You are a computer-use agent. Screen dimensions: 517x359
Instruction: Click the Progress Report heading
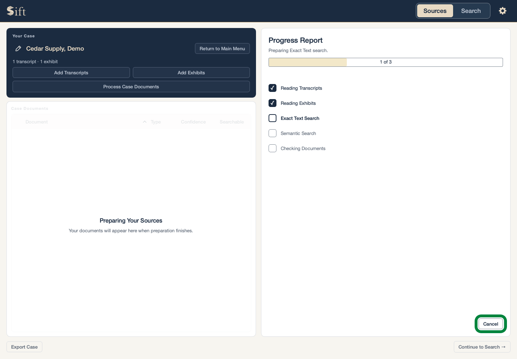[x=295, y=40]
